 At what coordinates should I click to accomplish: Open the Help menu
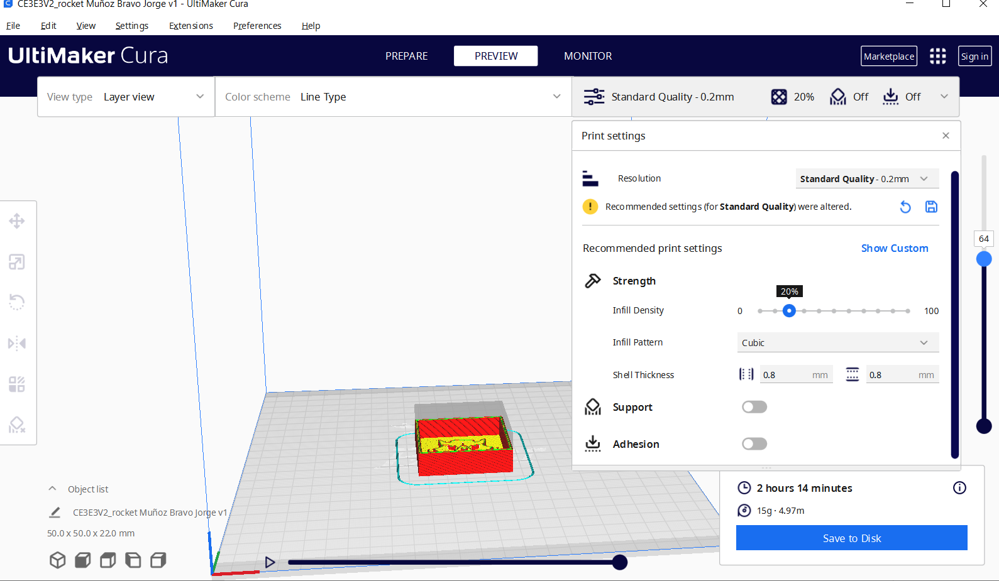(x=311, y=26)
